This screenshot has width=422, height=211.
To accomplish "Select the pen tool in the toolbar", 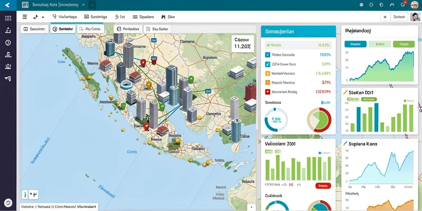I will tap(35, 17).
